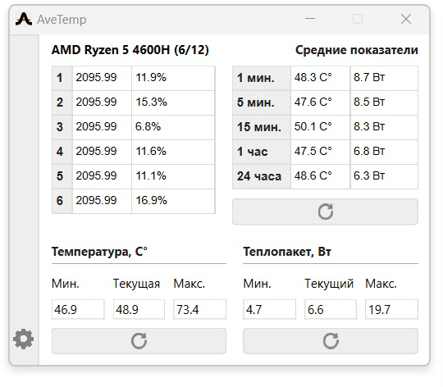
Task: Select the current power field 6.6
Action: click(331, 310)
